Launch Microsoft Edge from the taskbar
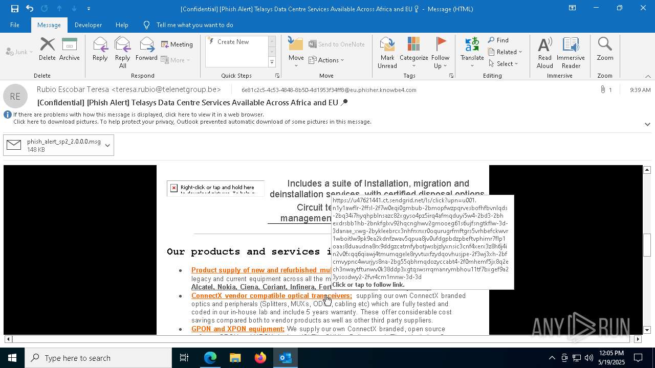Screen dimensions: 655x368 (x=210, y=358)
